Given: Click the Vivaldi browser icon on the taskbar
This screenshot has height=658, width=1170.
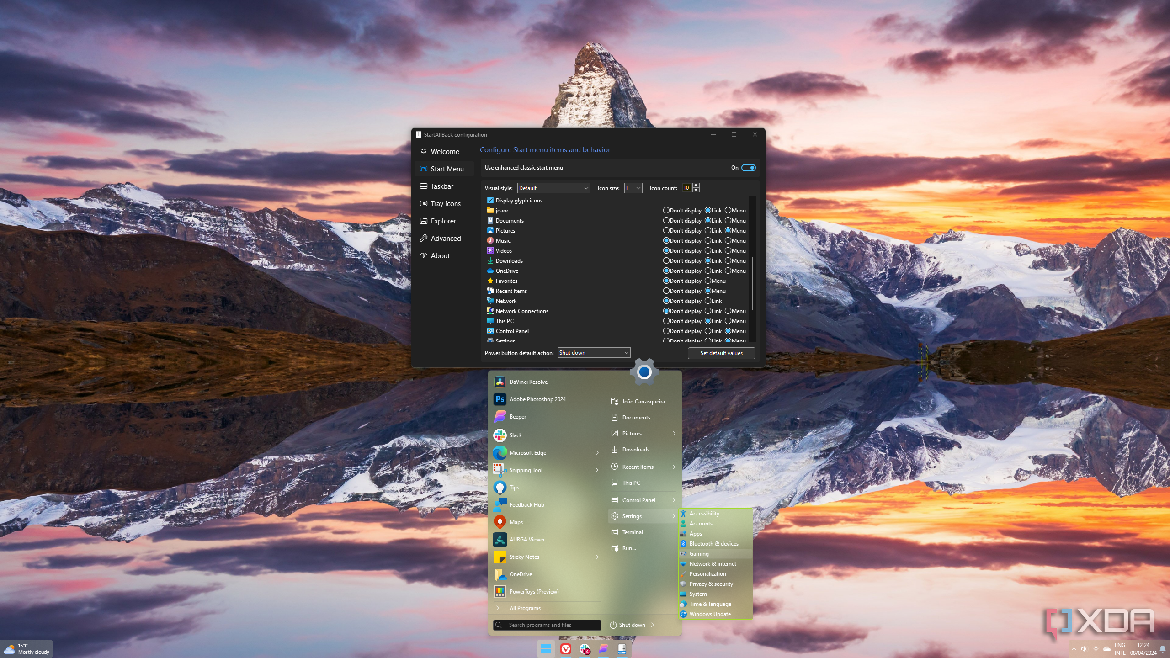Looking at the screenshot, I should [565, 649].
